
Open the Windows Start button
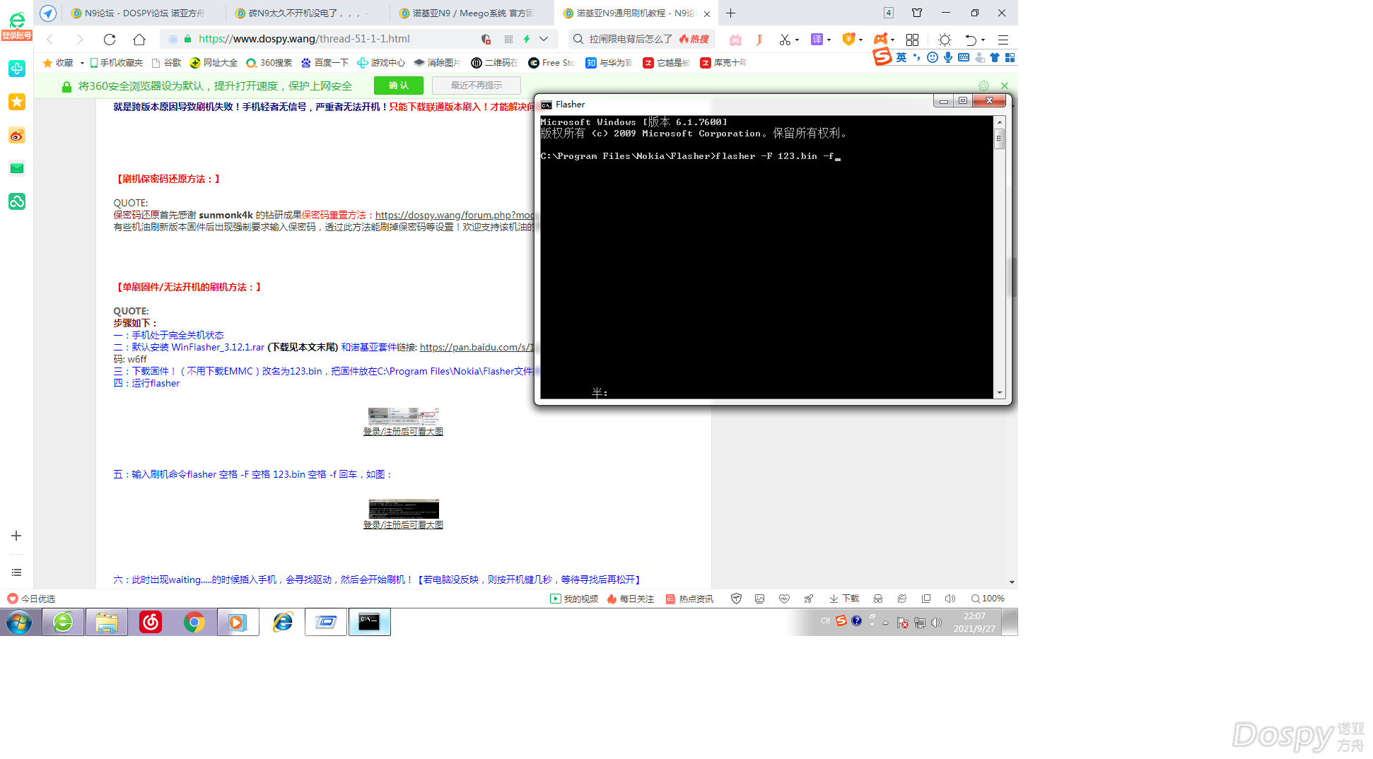[x=19, y=623]
